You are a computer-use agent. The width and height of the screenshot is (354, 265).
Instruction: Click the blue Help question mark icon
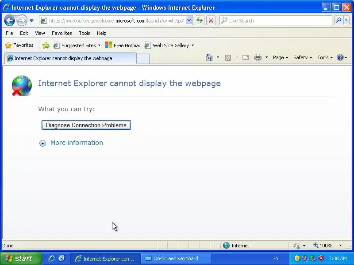(x=340, y=57)
